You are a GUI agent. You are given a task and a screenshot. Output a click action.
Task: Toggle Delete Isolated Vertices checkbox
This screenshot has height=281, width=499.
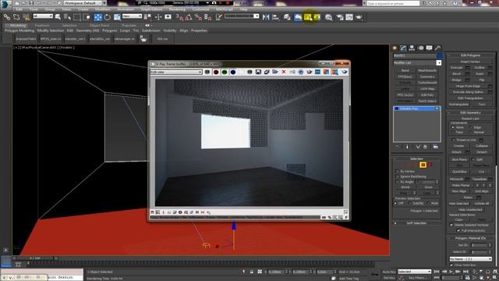451,225
